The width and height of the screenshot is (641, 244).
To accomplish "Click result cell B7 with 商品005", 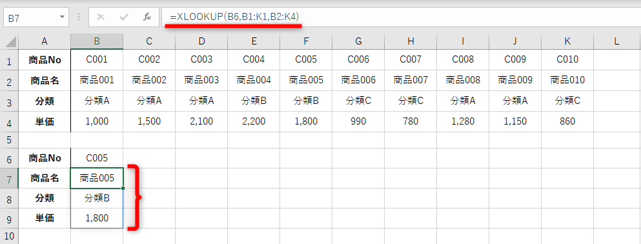I will click(x=97, y=178).
